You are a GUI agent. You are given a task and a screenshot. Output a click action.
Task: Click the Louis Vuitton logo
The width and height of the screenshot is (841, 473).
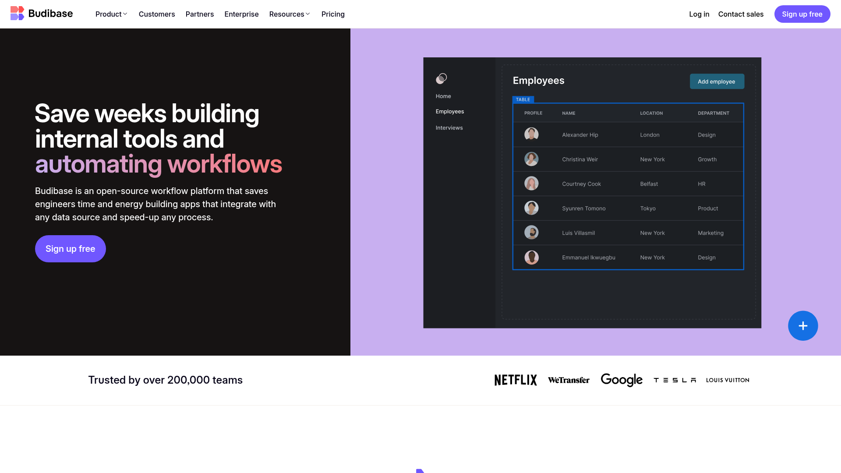[x=727, y=380]
